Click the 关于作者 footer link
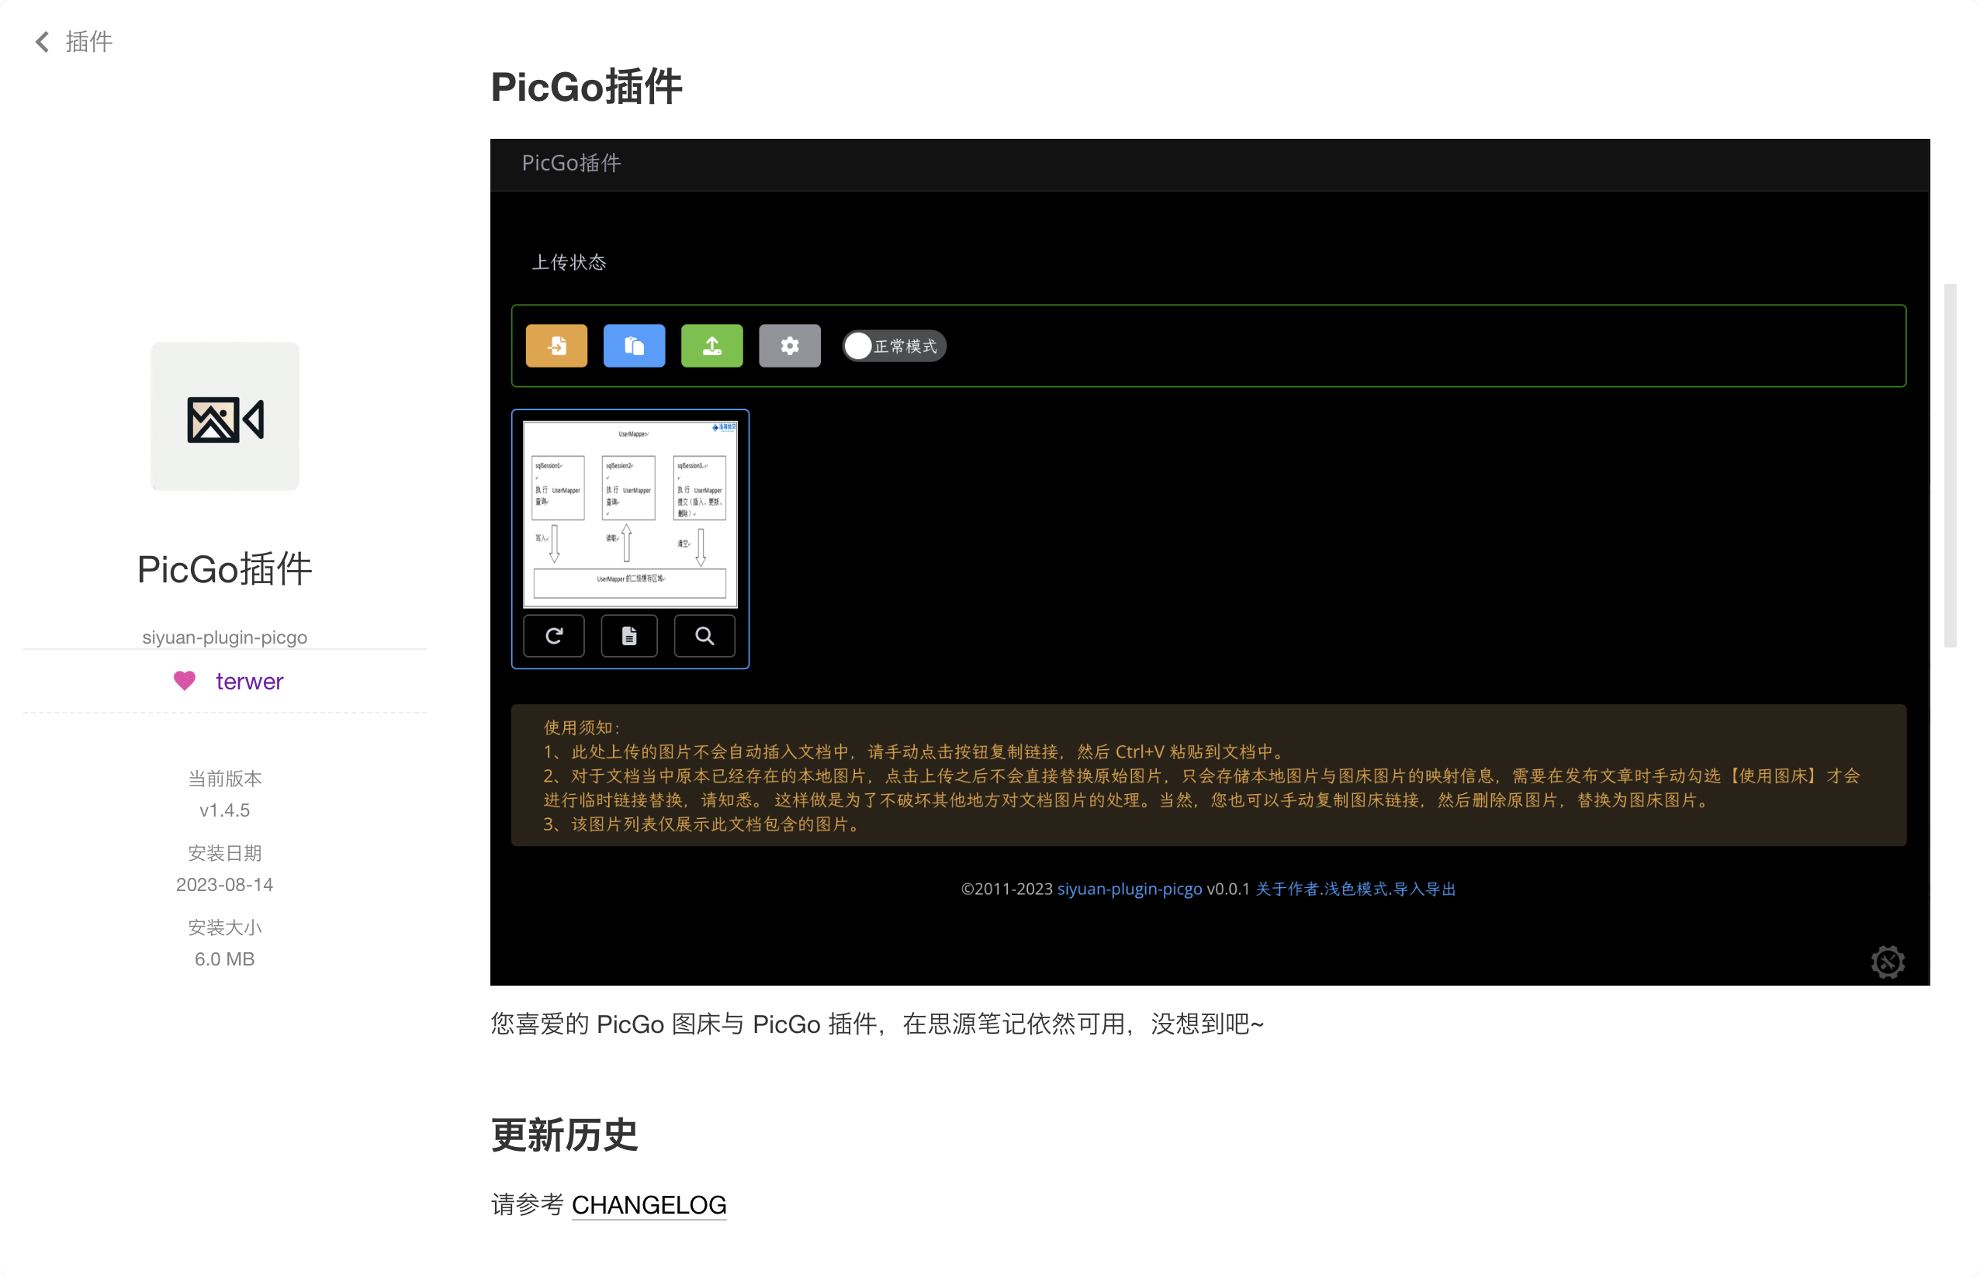 pyautogui.click(x=1287, y=889)
